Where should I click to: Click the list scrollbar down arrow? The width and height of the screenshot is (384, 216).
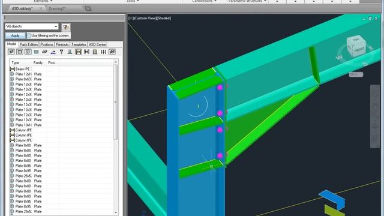pyautogui.click(x=116, y=213)
